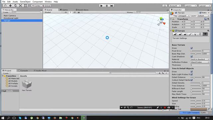Toggle Cast Shadows checkbox
Image resolution: width=213 pixels, height=120 pixels.
point(192,56)
